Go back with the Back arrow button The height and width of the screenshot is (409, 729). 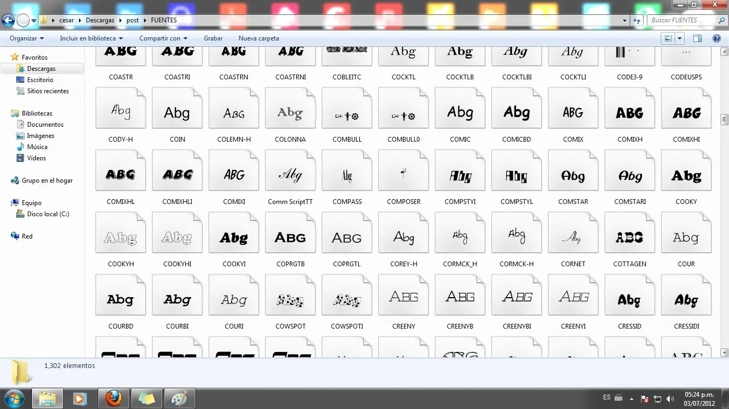click(8, 20)
